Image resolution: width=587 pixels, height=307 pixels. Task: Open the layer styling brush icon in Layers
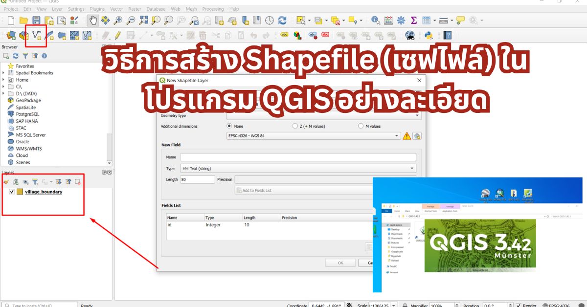6,181
